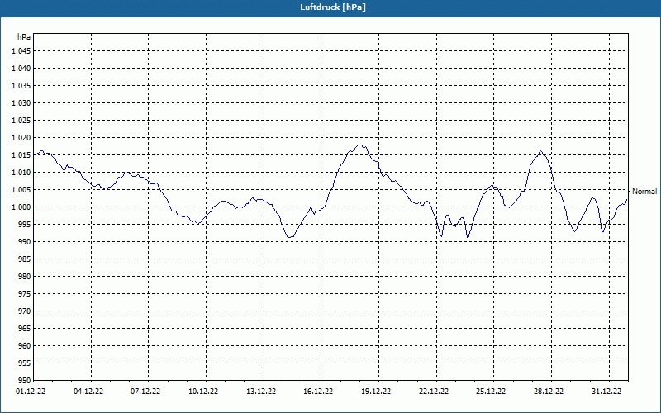Screen dimensions: 661x413
Task: Click the 970 y-axis label
Action: 25,311
